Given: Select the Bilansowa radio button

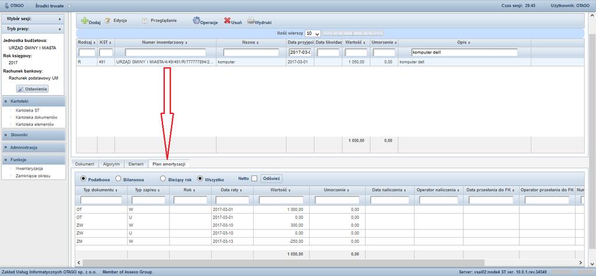Looking at the screenshot, I should pyautogui.click(x=118, y=178).
